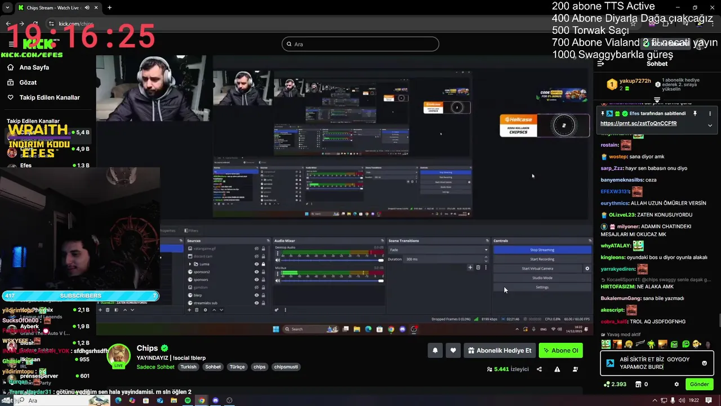Click the pin icon on pinned message

tap(695, 113)
